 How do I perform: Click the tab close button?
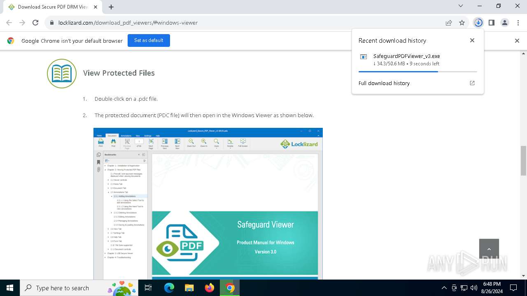[x=96, y=7]
